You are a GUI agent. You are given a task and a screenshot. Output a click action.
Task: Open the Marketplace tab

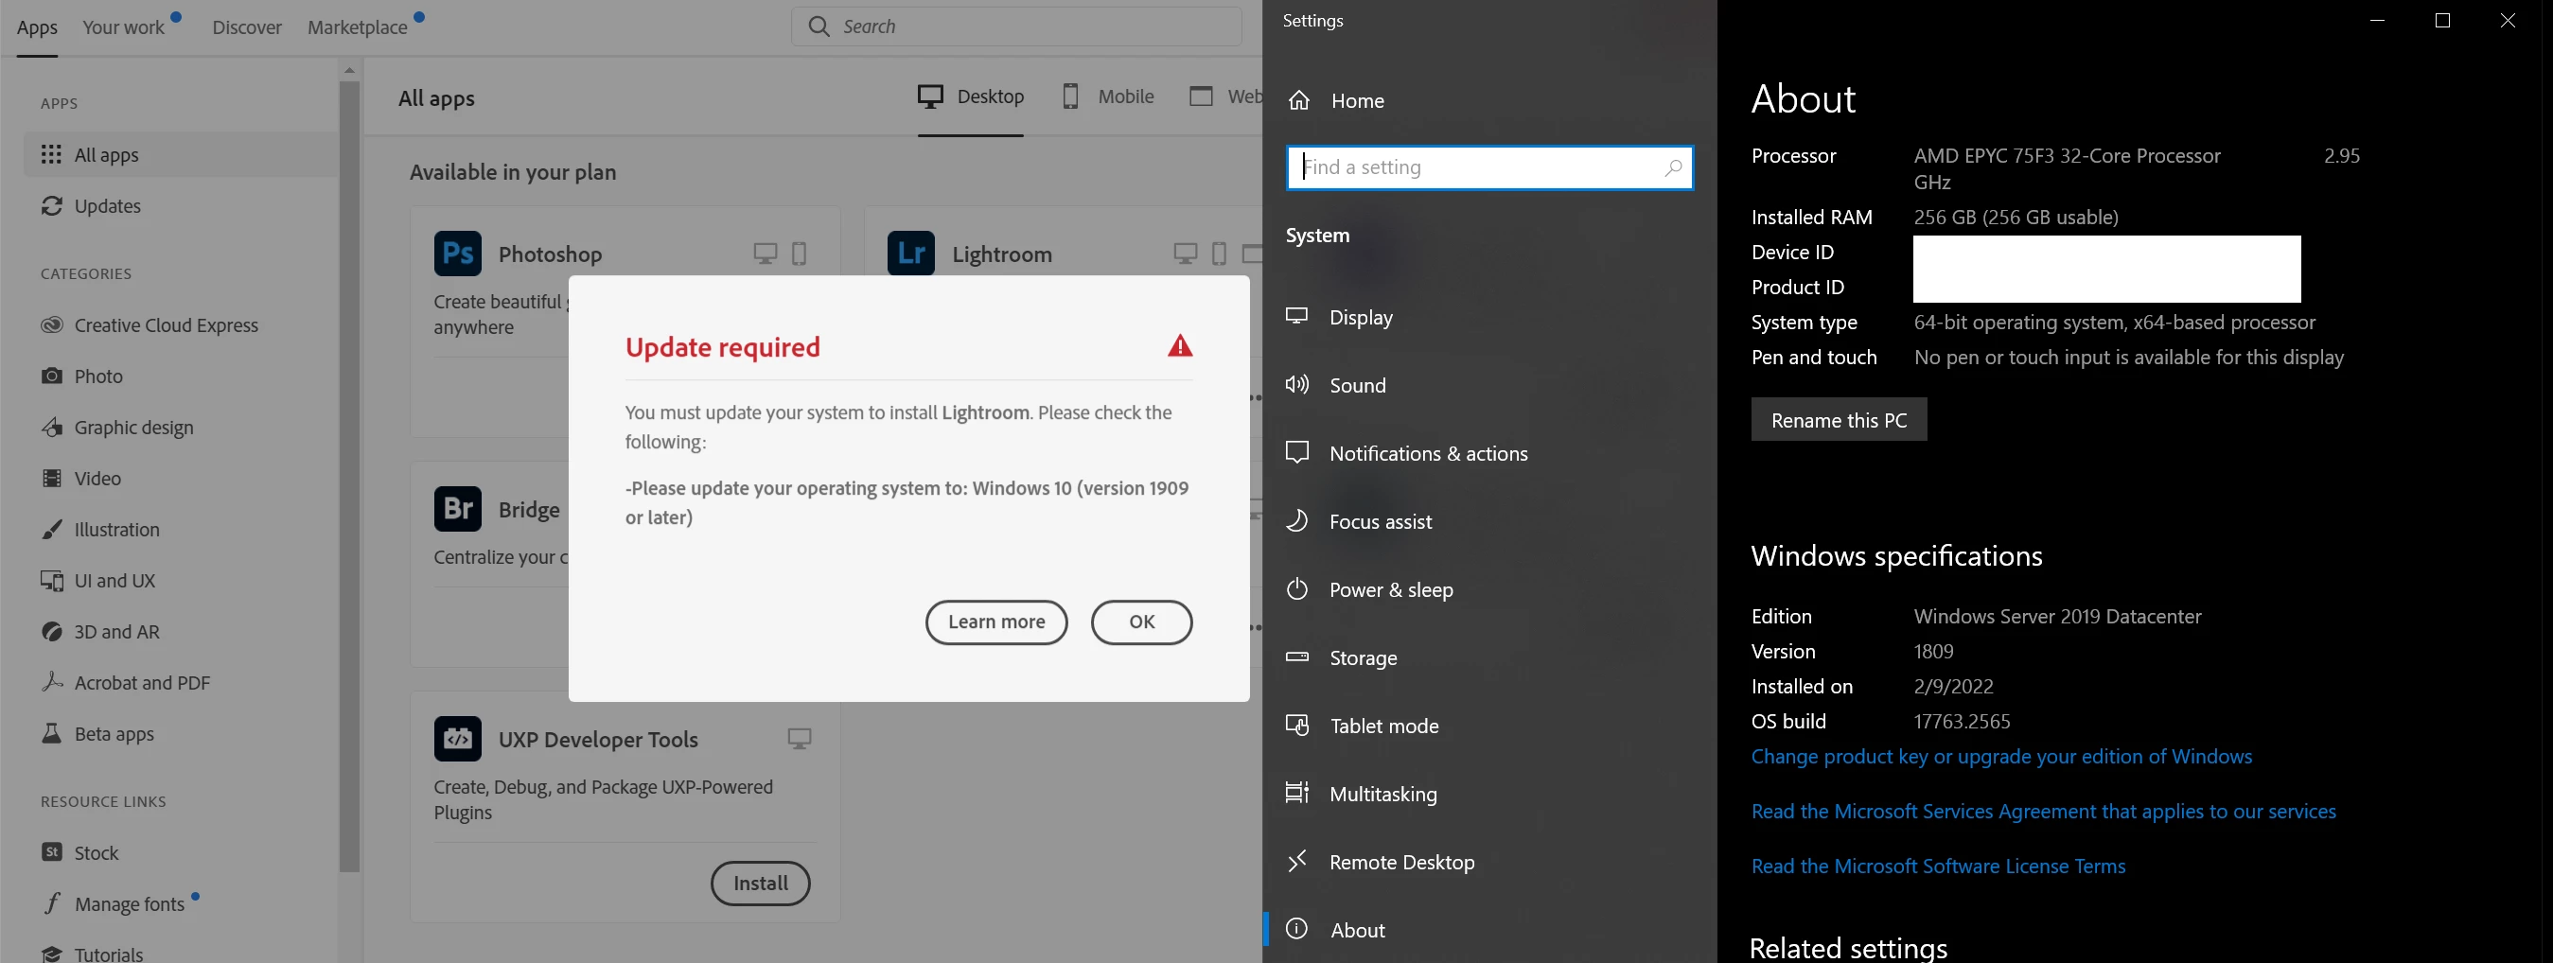[358, 27]
